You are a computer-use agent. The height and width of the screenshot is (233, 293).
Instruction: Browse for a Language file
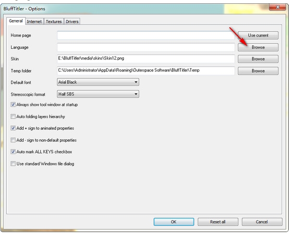pyautogui.click(x=258, y=47)
